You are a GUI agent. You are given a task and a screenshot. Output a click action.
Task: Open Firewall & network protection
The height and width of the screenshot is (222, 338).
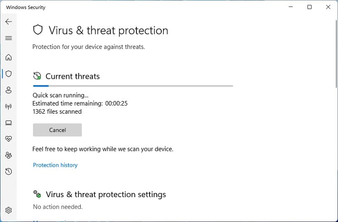[x=9, y=106]
